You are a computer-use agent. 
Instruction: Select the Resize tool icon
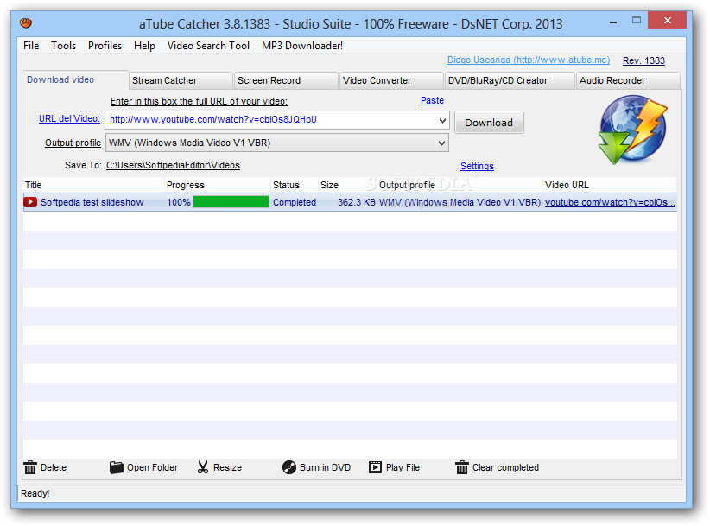click(x=204, y=467)
